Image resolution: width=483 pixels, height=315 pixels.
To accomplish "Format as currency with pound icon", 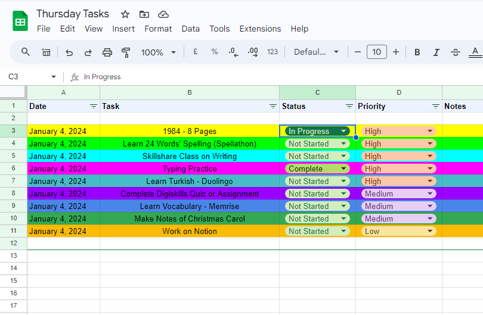I will point(196,52).
